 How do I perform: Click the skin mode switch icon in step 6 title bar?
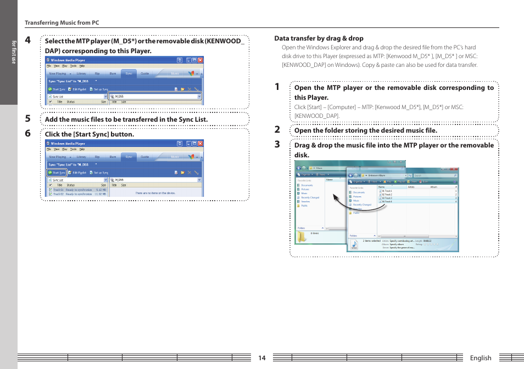point(180,144)
